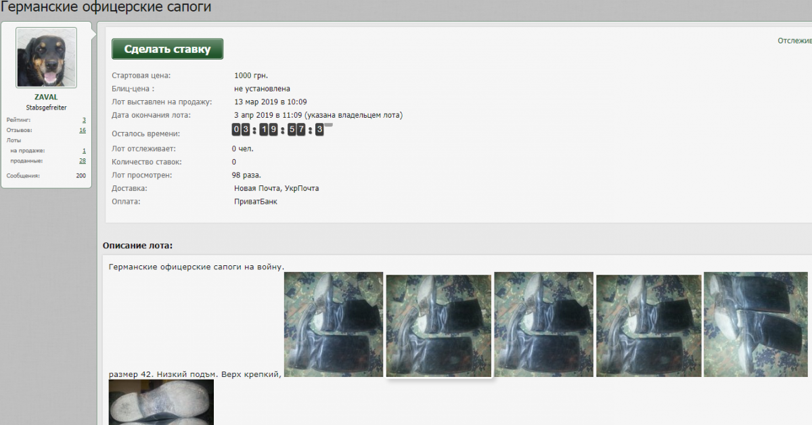
Task: Click the text Германские офицерские сапоги на войну
Action: pos(196,267)
